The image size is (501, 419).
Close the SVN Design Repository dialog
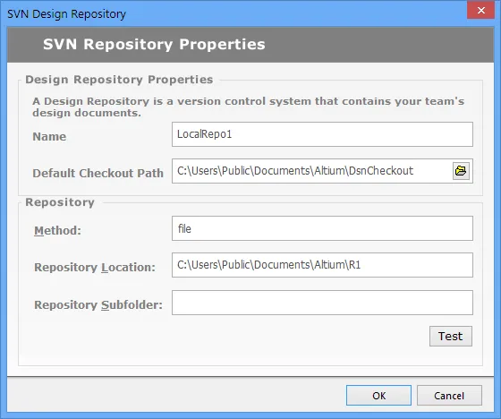(x=481, y=10)
